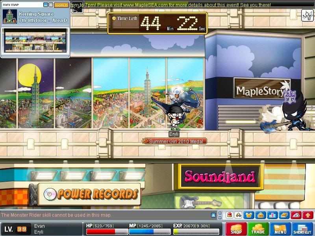Click the EXP progress bar
Viewport: 315px width, 236px height.
196,232
